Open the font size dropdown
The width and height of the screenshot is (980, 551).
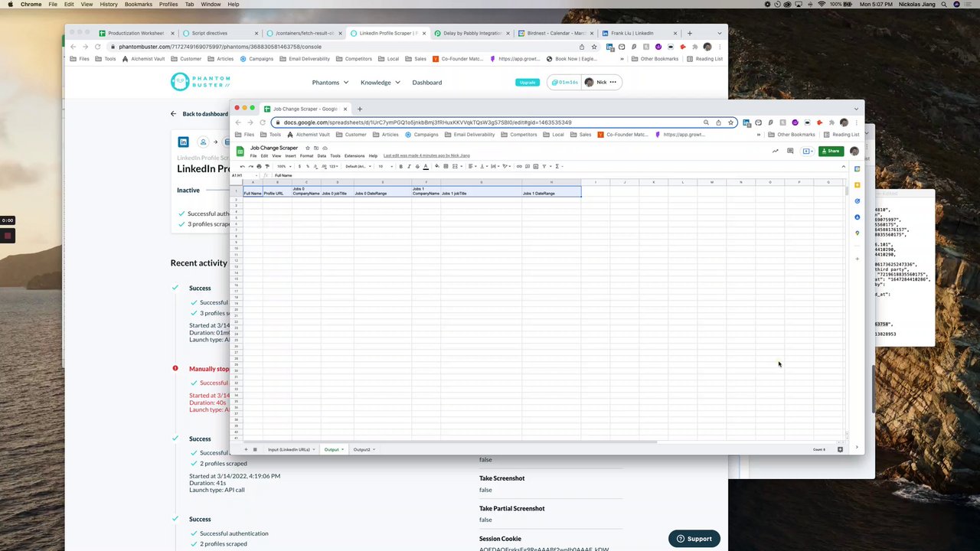click(x=384, y=166)
